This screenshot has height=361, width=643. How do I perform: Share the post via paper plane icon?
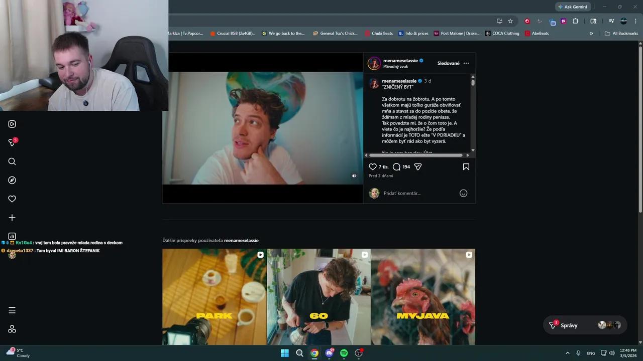click(417, 167)
